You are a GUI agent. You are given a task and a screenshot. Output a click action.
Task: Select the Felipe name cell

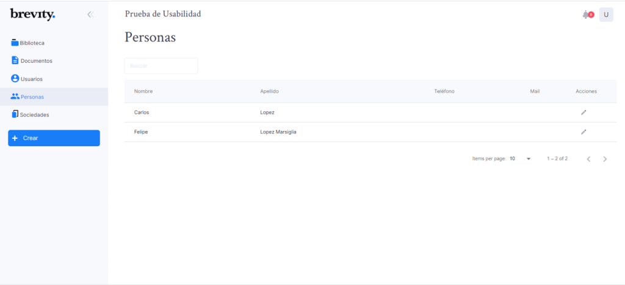[141, 132]
